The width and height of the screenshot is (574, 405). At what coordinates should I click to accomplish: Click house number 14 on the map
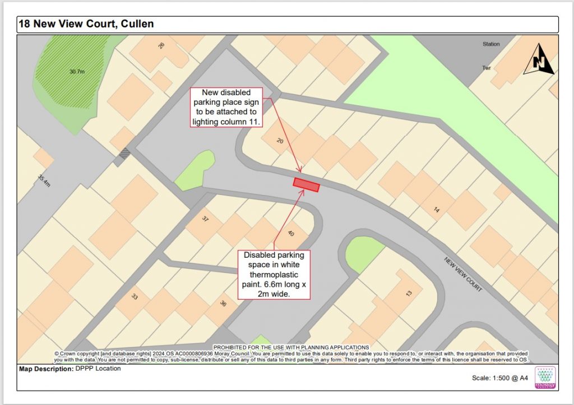436,210
